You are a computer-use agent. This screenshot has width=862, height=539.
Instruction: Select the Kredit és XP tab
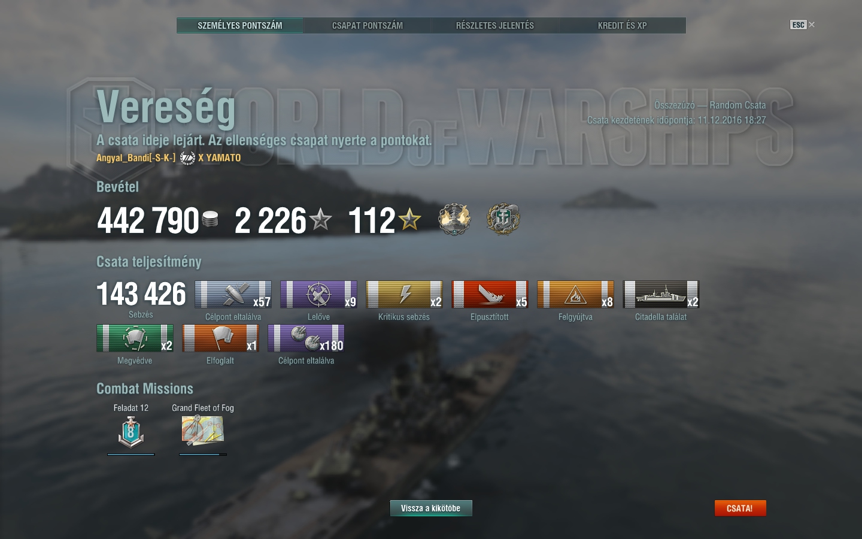click(622, 25)
